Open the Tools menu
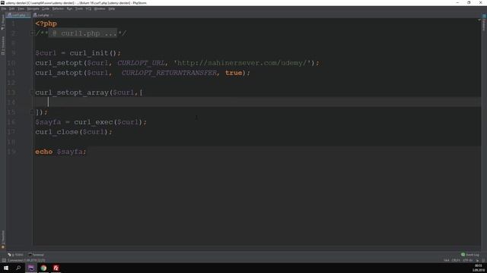The image size is (487, 273). coord(79,8)
